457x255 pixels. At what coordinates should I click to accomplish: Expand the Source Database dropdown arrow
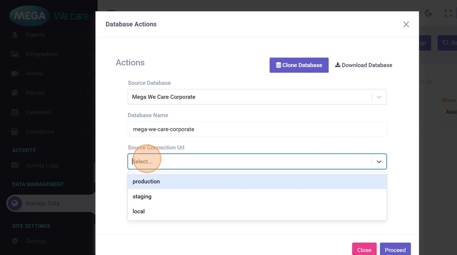(x=379, y=97)
